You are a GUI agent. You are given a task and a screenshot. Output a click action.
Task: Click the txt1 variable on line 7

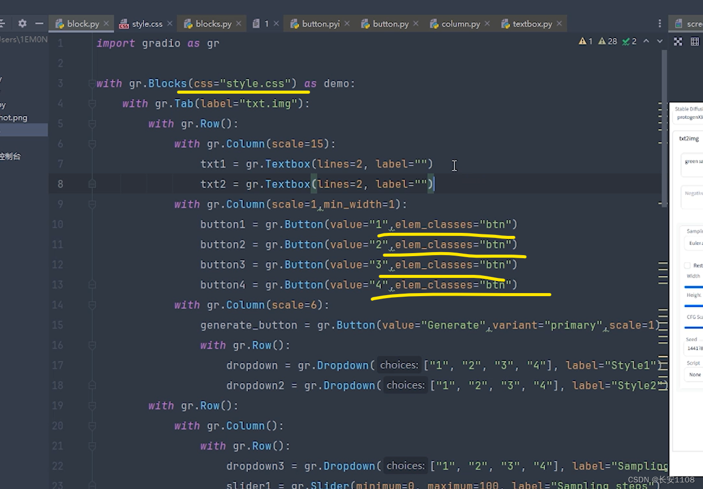coord(213,164)
